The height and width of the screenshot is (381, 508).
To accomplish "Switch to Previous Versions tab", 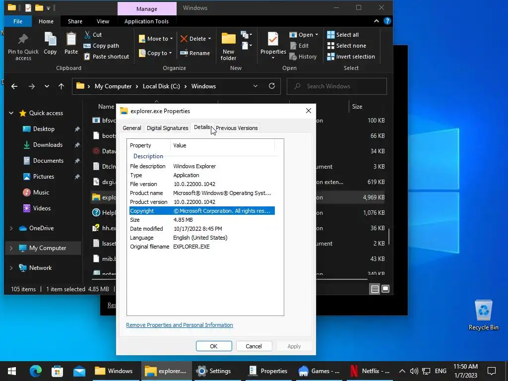I will tap(237, 128).
